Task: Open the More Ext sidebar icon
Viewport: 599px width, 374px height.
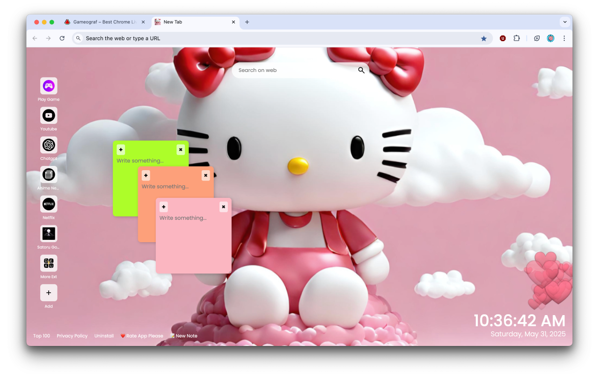Action: tap(49, 263)
